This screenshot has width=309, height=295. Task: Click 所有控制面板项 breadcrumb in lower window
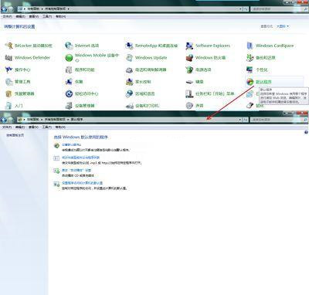click(x=55, y=120)
